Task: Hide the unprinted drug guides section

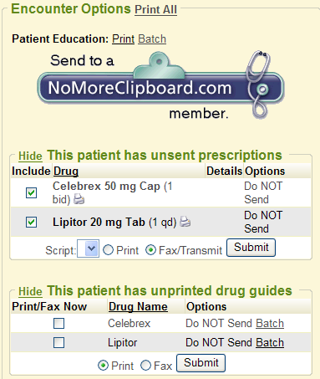Action: coord(30,291)
